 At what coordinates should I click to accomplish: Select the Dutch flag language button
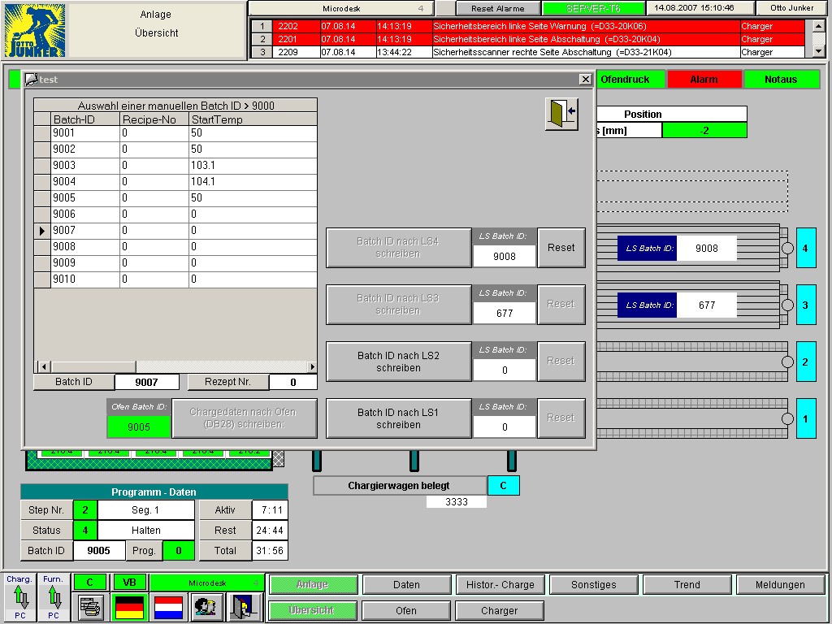click(x=168, y=607)
